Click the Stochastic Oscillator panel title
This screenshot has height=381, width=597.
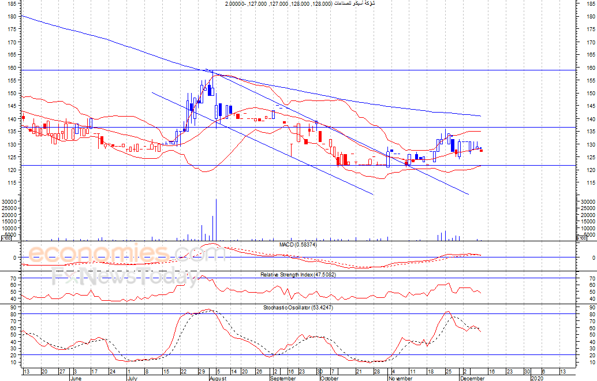(x=297, y=308)
